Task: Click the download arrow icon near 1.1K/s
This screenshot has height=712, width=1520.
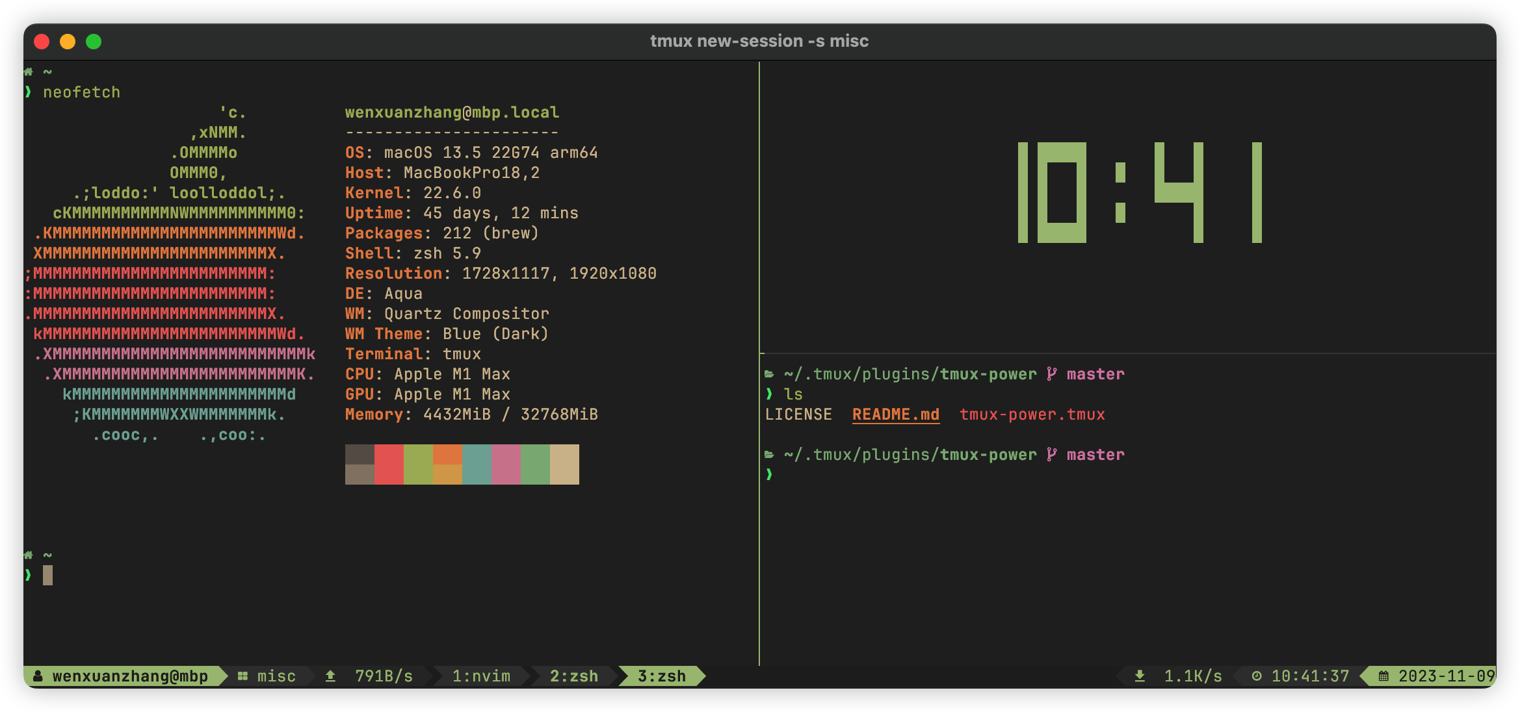Action: (x=1139, y=676)
